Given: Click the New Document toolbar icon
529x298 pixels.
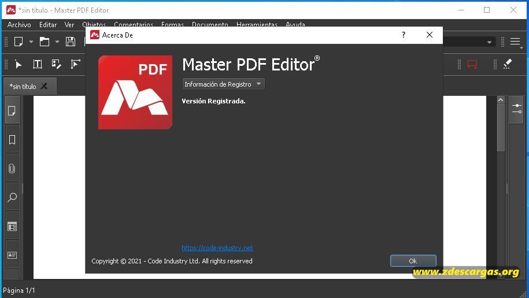Looking at the screenshot, I should (x=19, y=42).
